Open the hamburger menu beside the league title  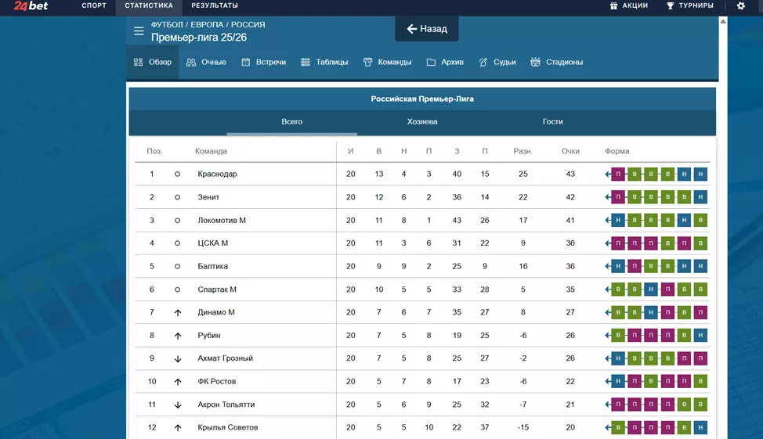tap(139, 31)
